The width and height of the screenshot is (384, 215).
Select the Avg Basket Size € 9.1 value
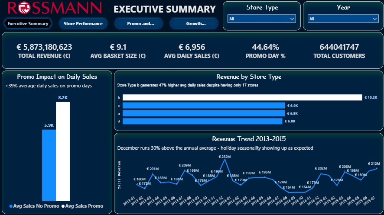tap(118, 47)
